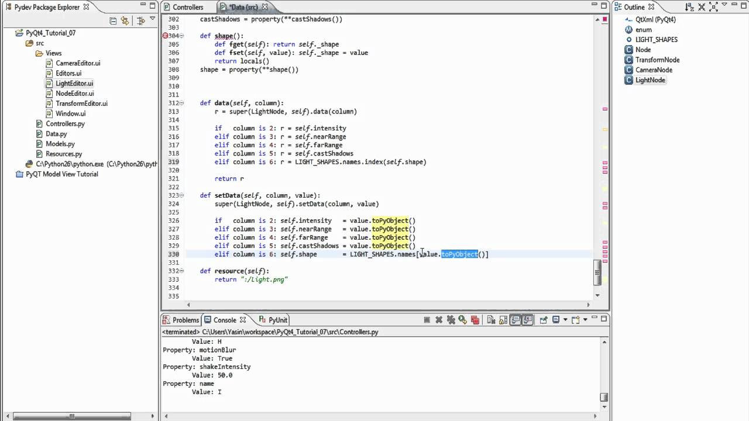Click the editor vertical scrollbar thumb
749x421 pixels.
[x=597, y=272]
